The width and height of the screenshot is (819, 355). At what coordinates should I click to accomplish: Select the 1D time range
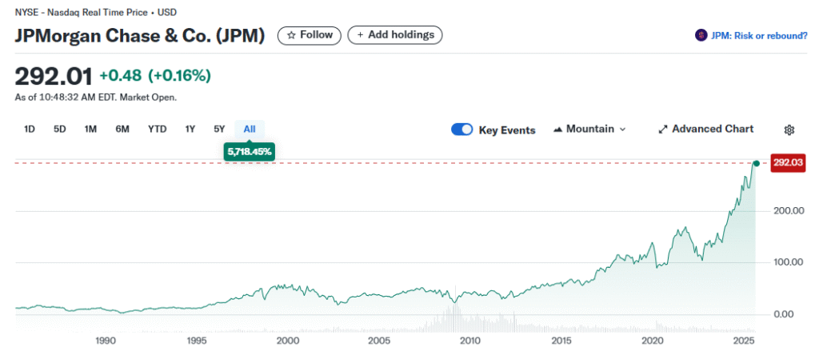pos(30,130)
